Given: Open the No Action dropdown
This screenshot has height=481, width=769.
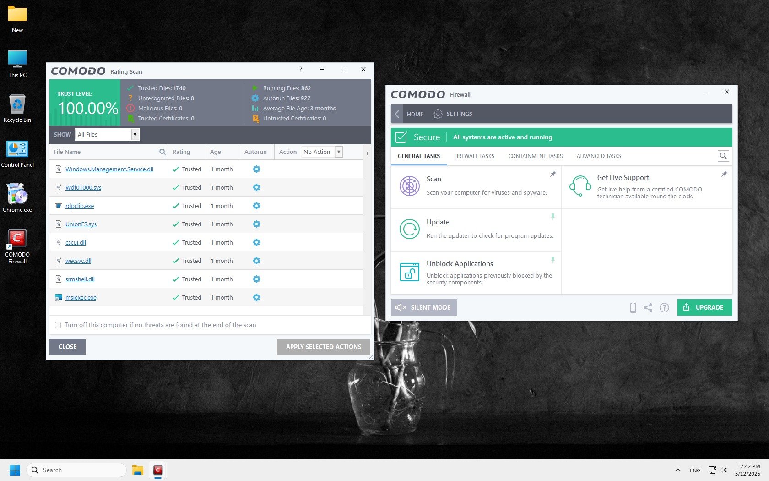Looking at the screenshot, I should pos(322,152).
